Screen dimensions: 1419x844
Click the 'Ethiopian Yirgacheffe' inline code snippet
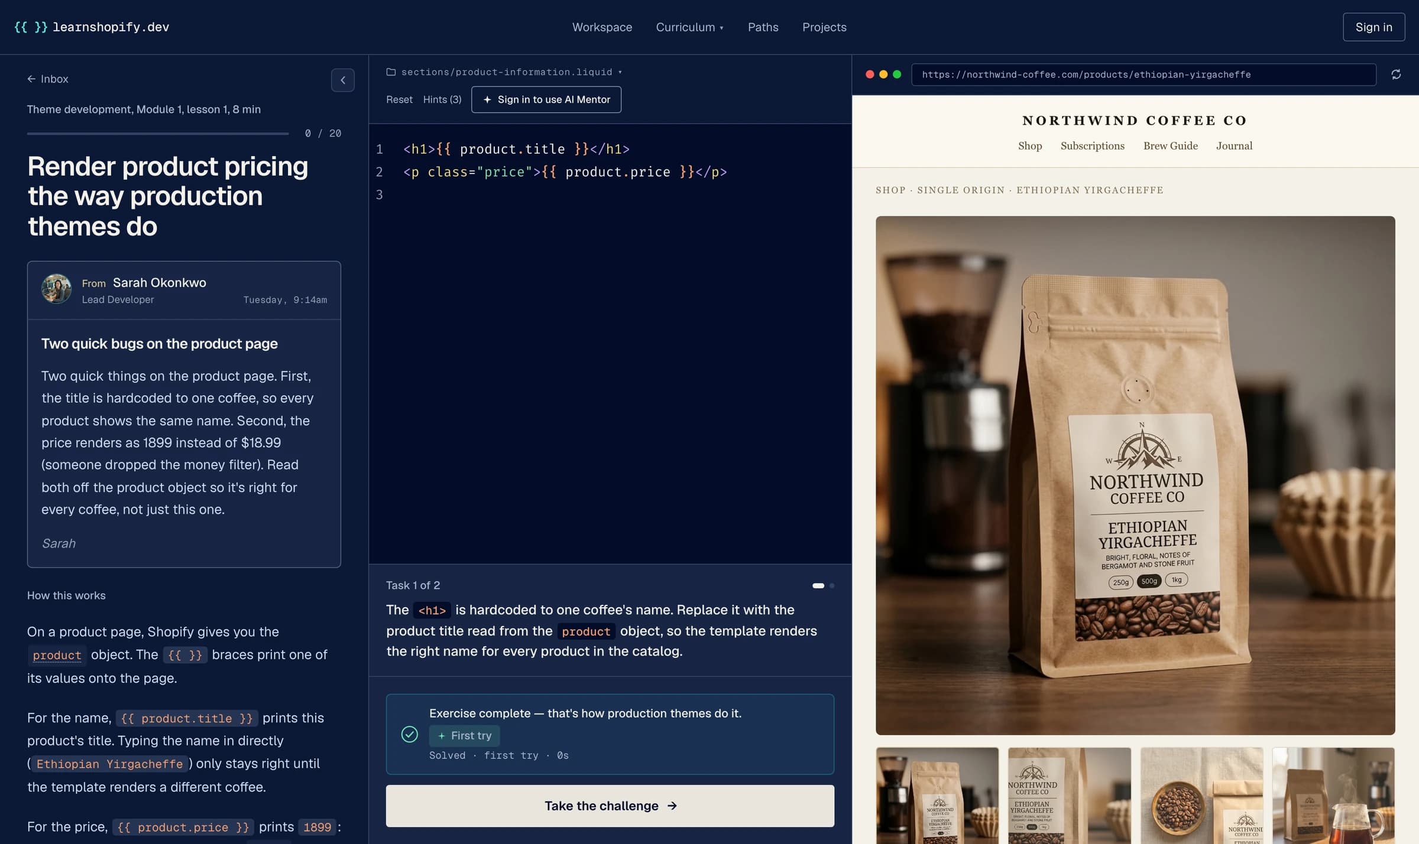[109, 764]
